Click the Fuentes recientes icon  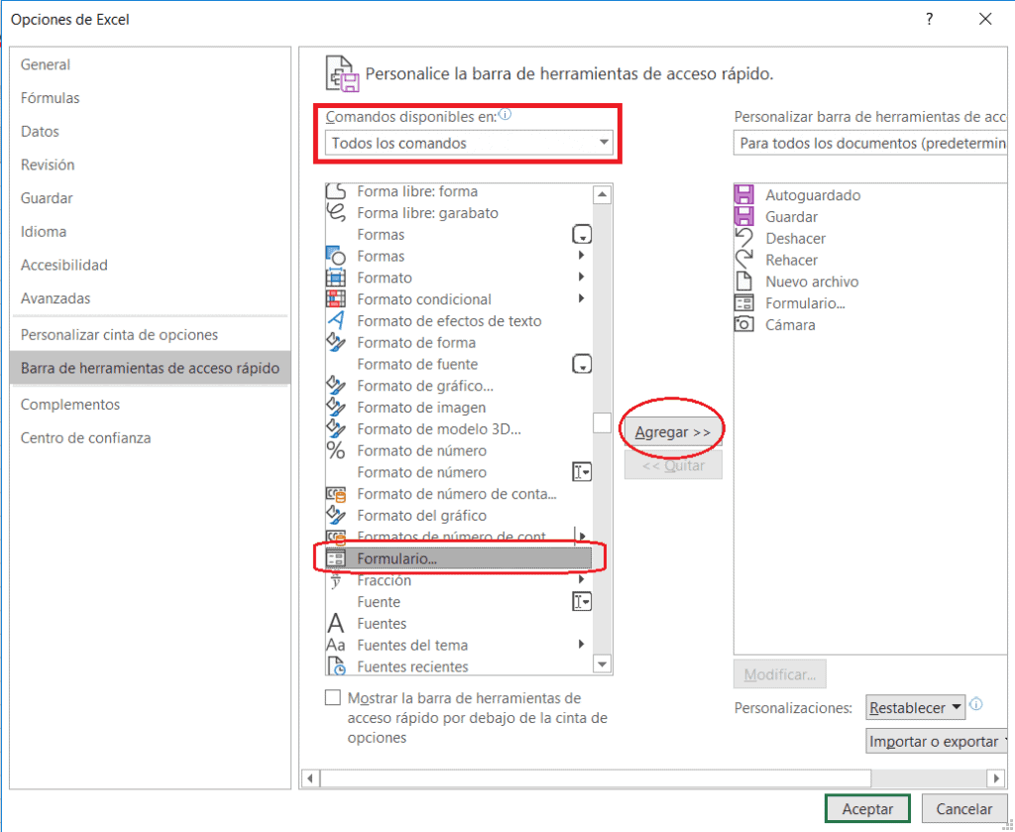pyautogui.click(x=335, y=665)
